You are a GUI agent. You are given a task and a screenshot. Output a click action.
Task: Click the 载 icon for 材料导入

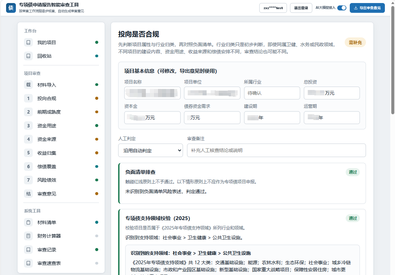click(28, 85)
